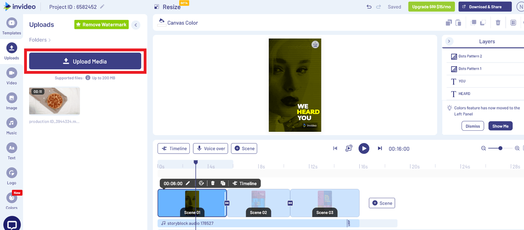Open scene transition icon between Scene 01 and 02

pyautogui.click(x=227, y=203)
